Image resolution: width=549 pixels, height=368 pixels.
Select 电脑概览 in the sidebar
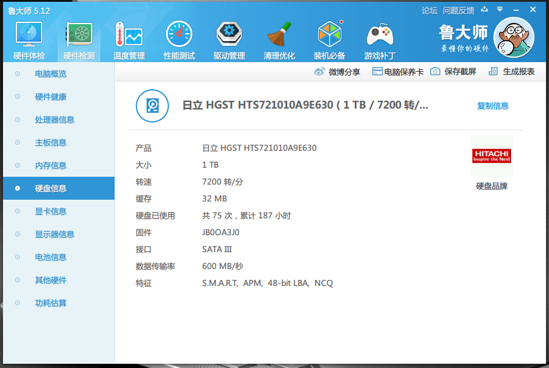(x=59, y=74)
